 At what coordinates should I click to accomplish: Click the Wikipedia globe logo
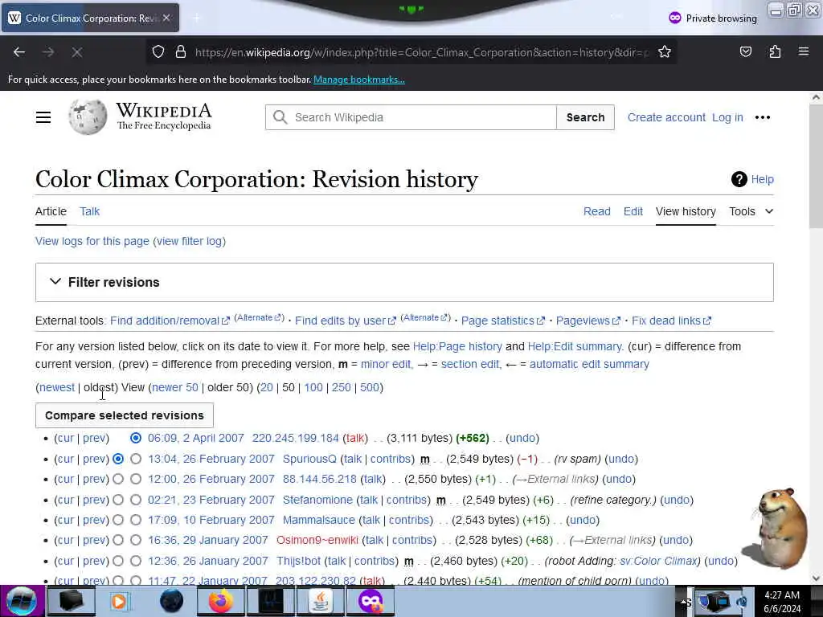click(x=88, y=117)
